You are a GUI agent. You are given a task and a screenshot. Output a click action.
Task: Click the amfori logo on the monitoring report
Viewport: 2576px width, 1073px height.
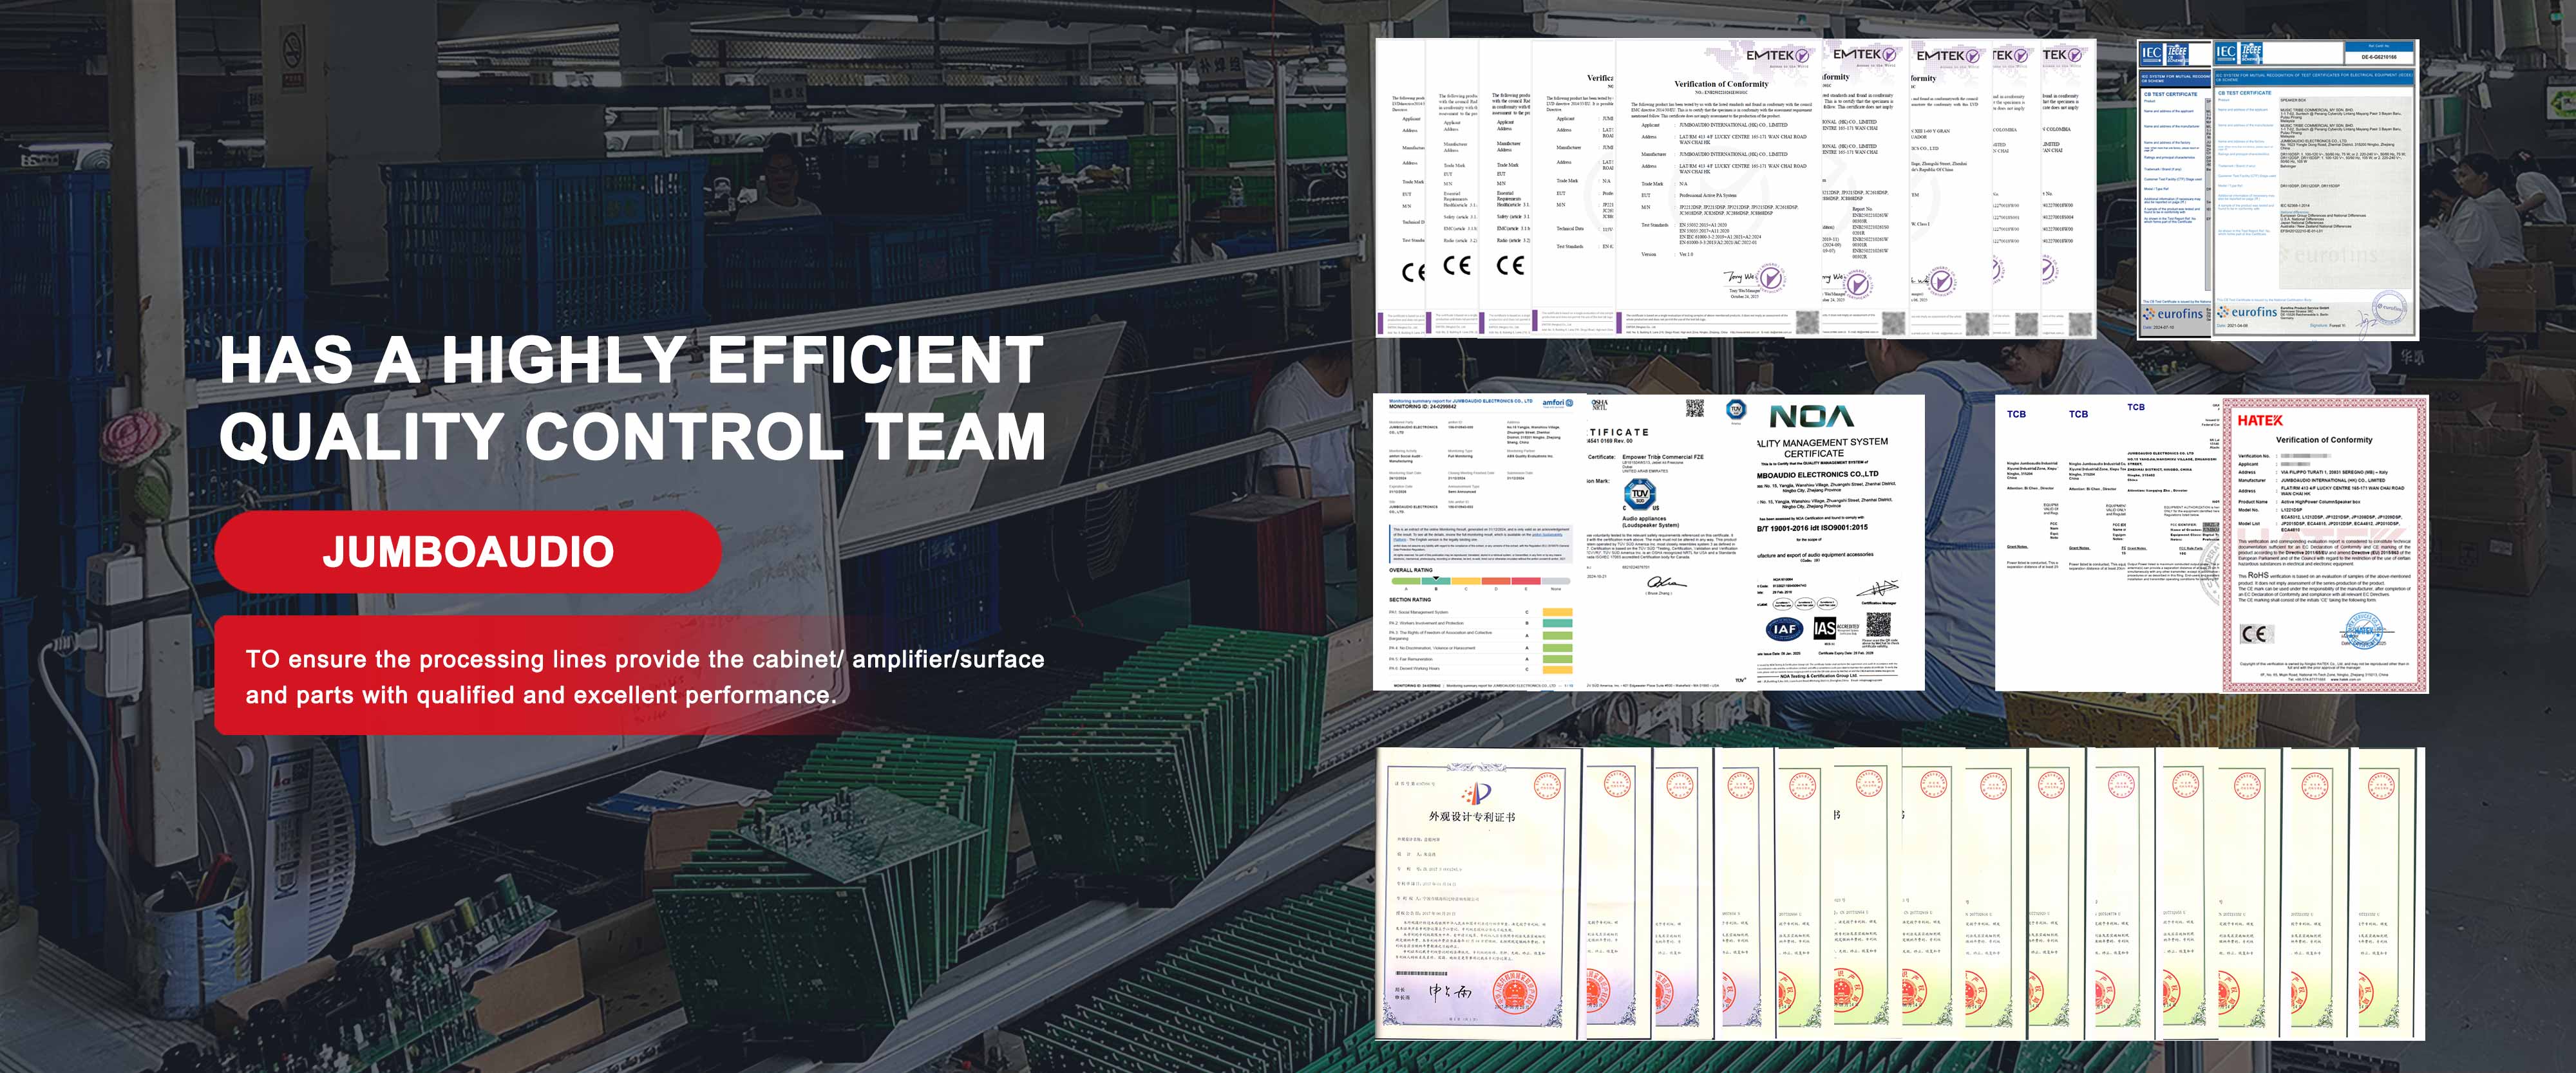click(1557, 403)
